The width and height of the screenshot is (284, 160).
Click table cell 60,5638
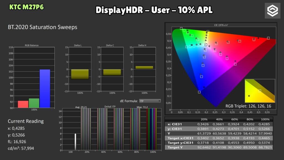click(x=219, y=134)
